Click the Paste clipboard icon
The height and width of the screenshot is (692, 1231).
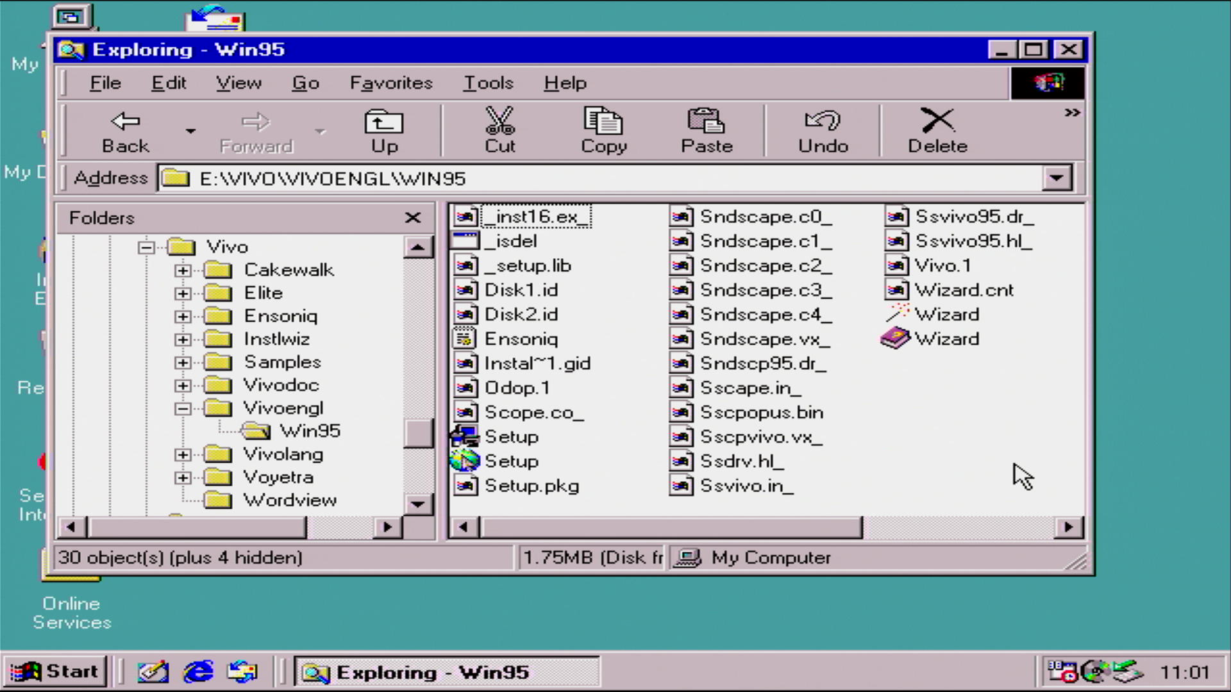point(706,122)
